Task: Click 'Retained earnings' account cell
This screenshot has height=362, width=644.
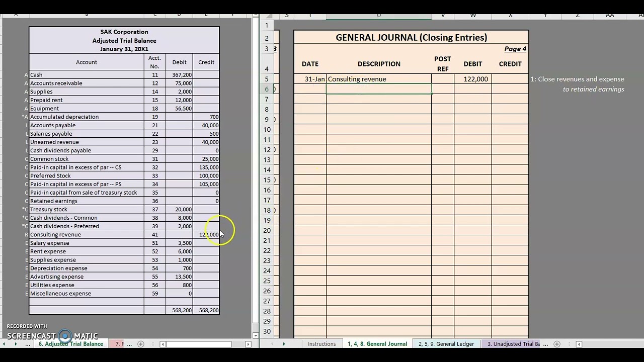Action: pos(87,201)
